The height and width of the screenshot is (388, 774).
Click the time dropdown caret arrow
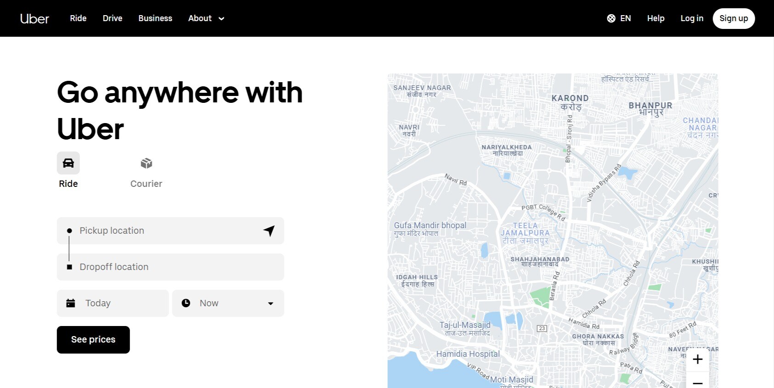(x=271, y=304)
